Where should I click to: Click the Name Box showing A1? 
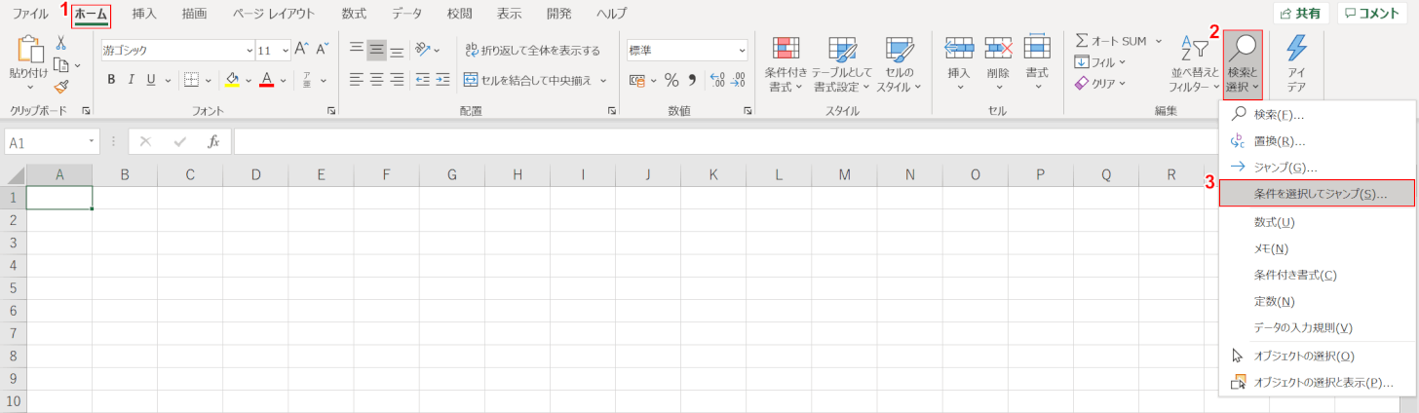coord(52,142)
